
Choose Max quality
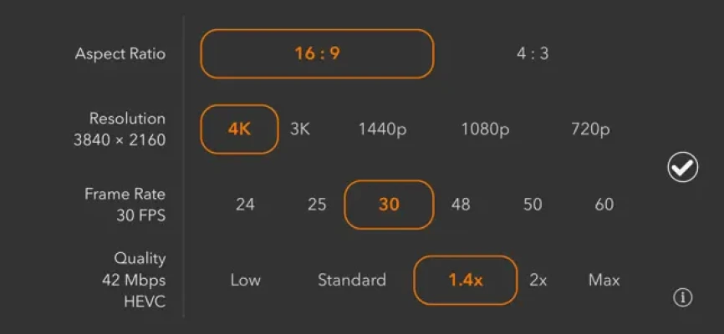604,280
